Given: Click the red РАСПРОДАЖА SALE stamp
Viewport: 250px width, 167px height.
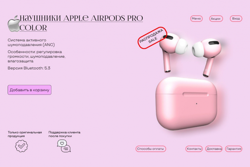Looking at the screenshot, I should (x=152, y=38).
